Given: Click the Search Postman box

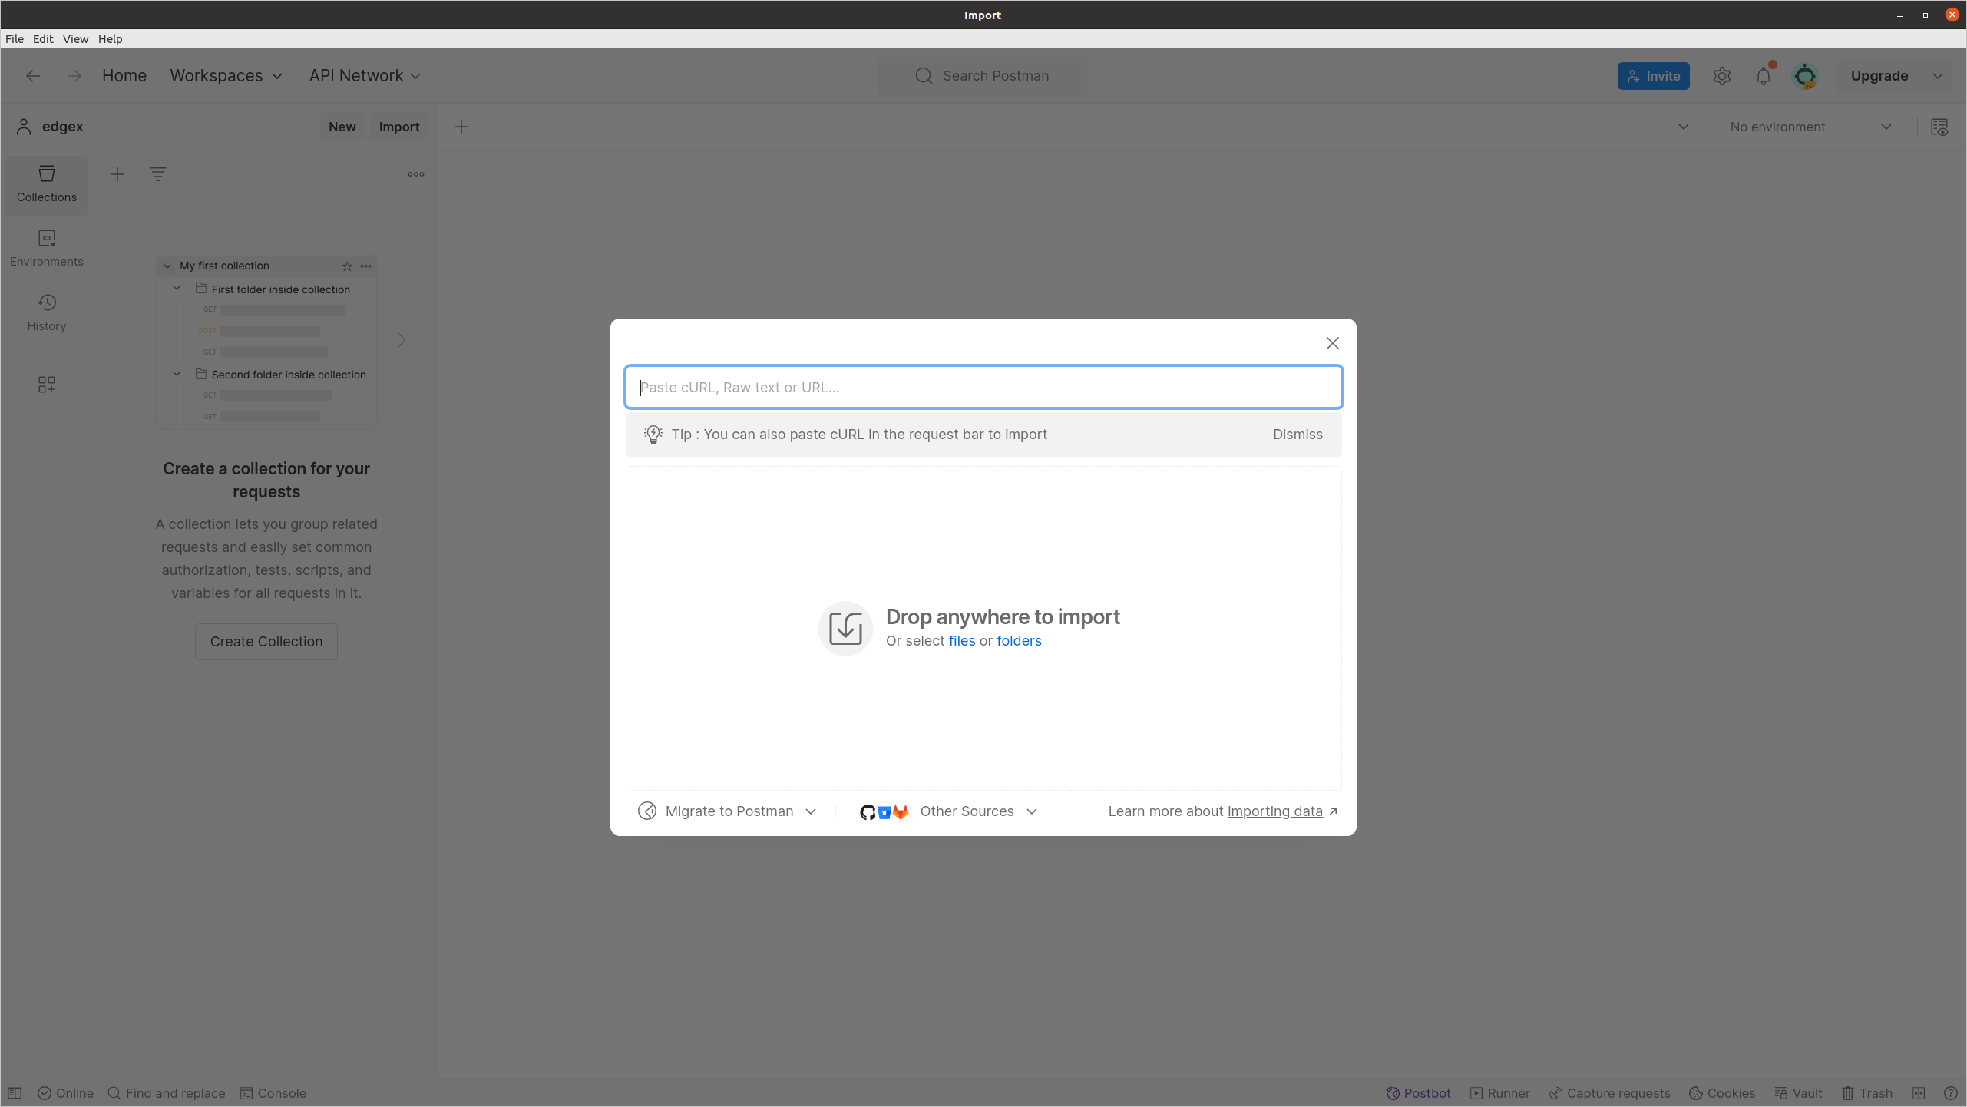Looking at the screenshot, I should point(982,75).
